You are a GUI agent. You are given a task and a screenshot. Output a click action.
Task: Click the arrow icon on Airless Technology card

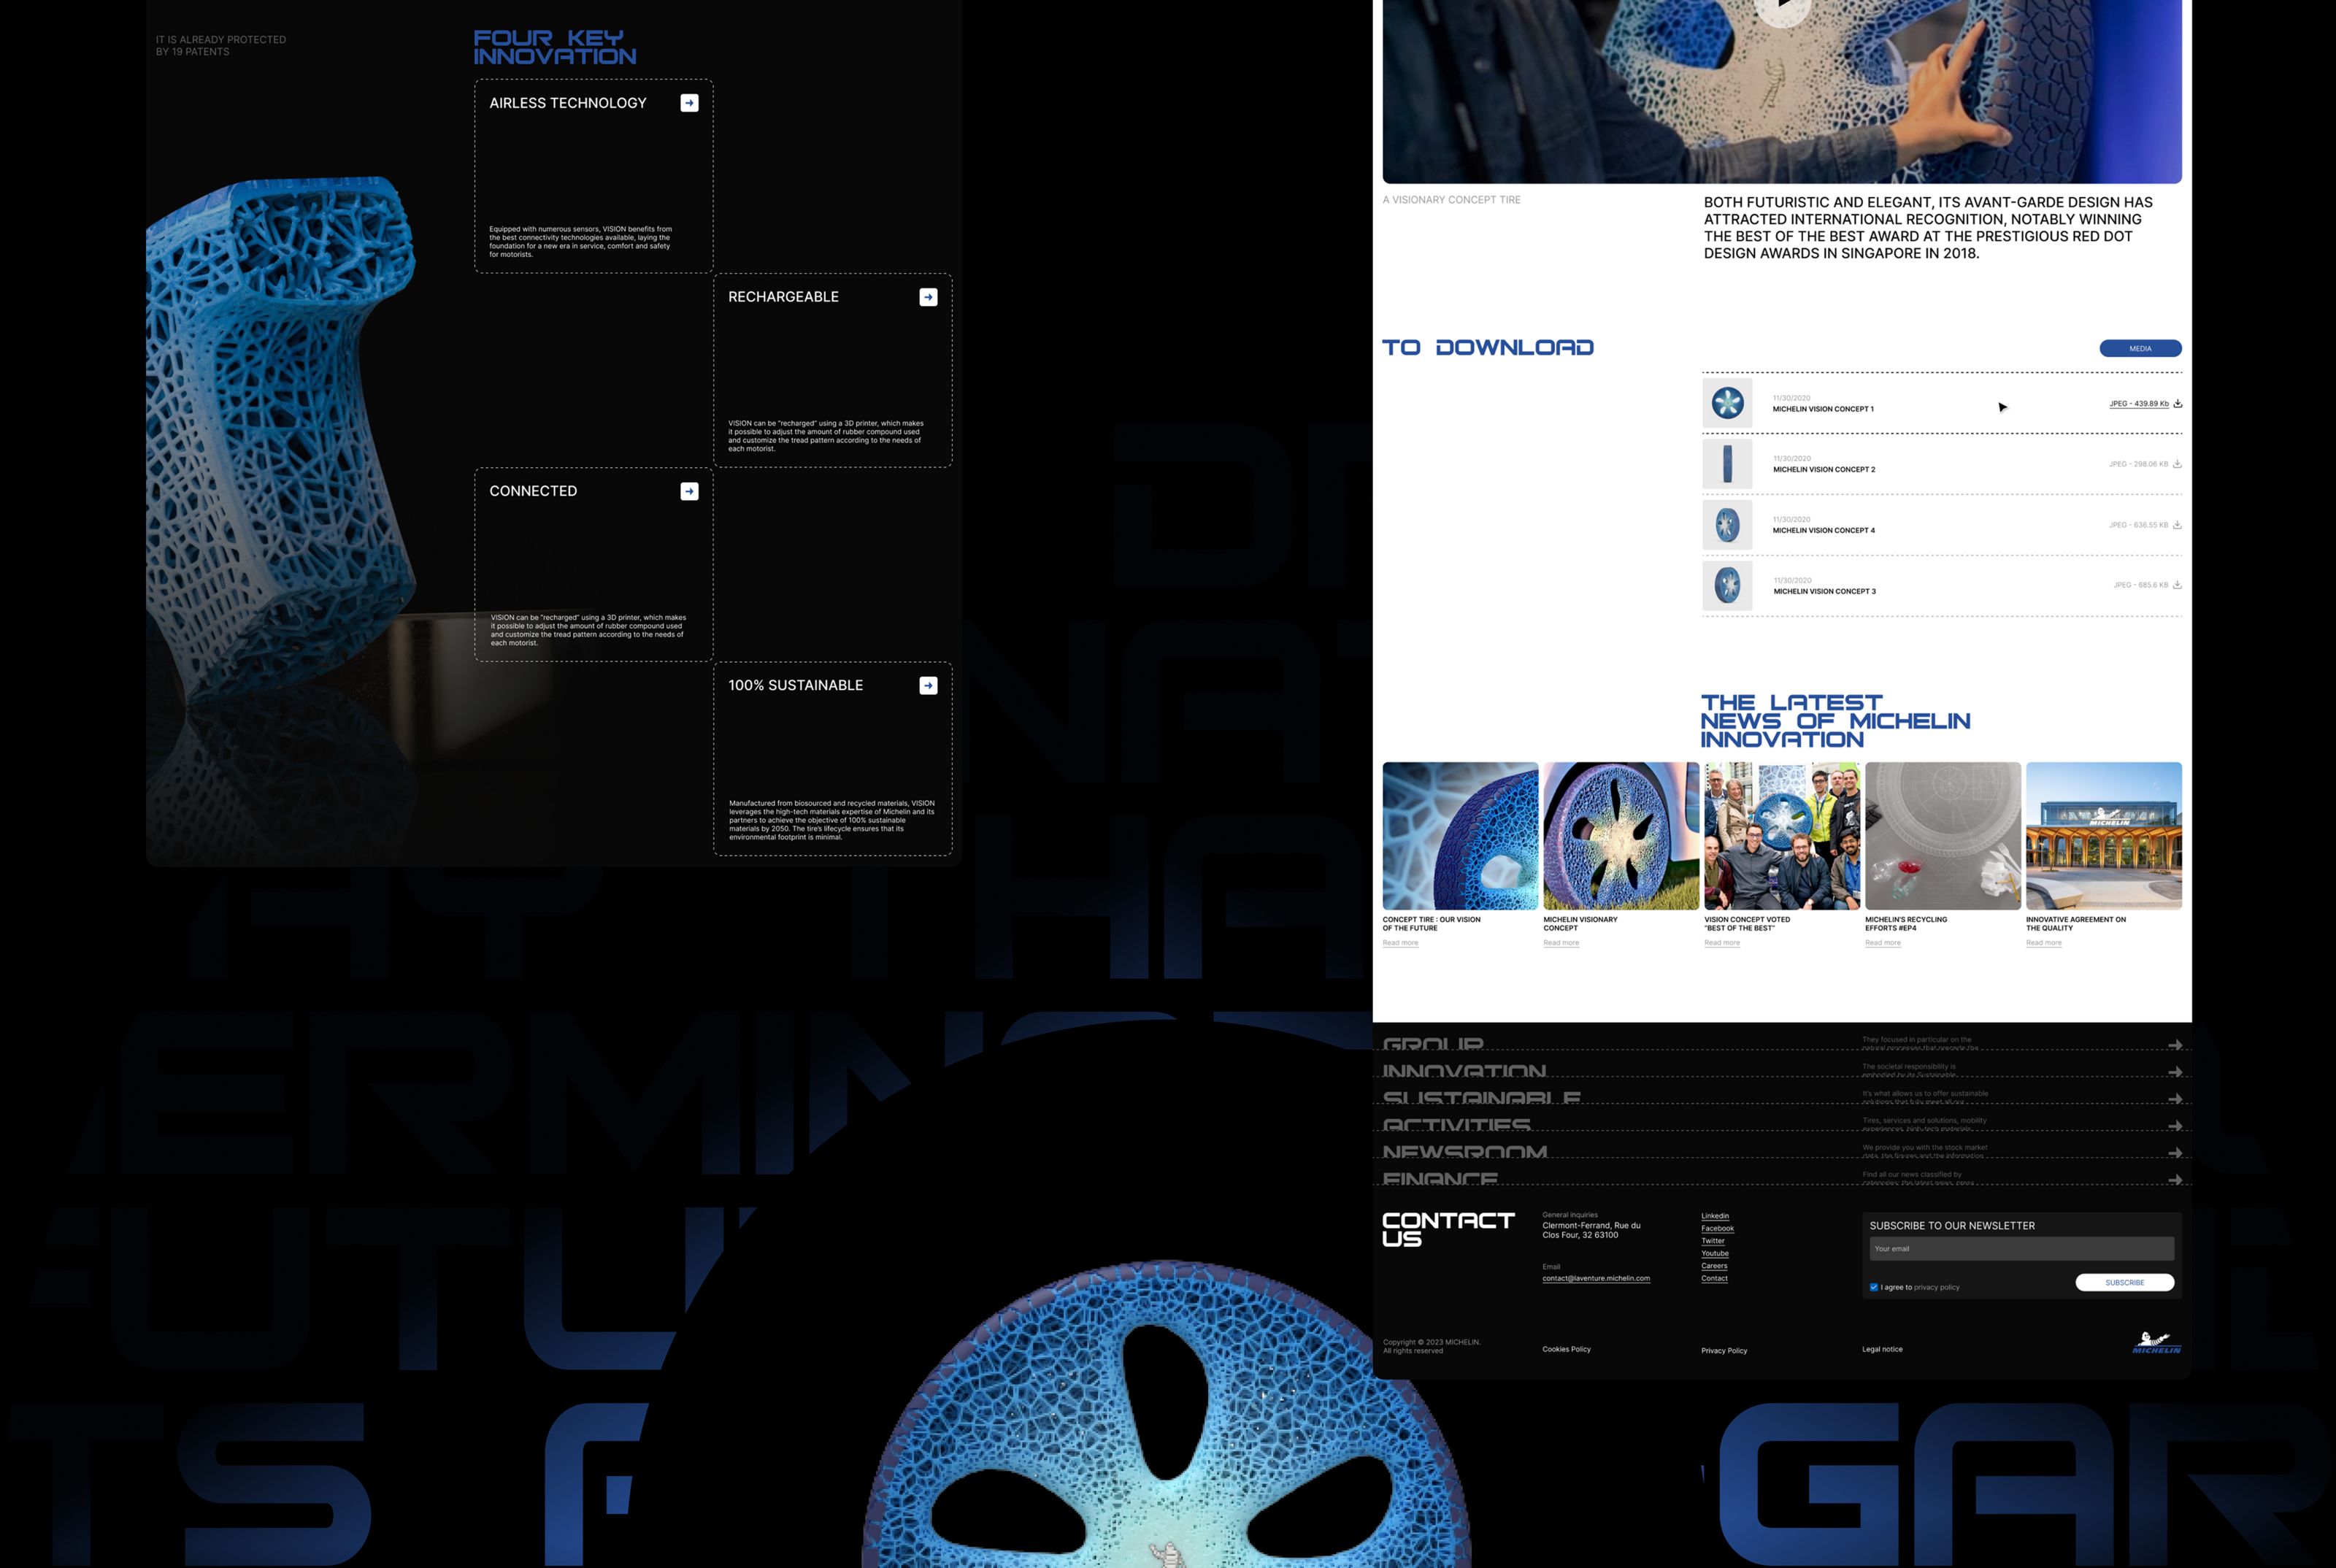tap(689, 103)
